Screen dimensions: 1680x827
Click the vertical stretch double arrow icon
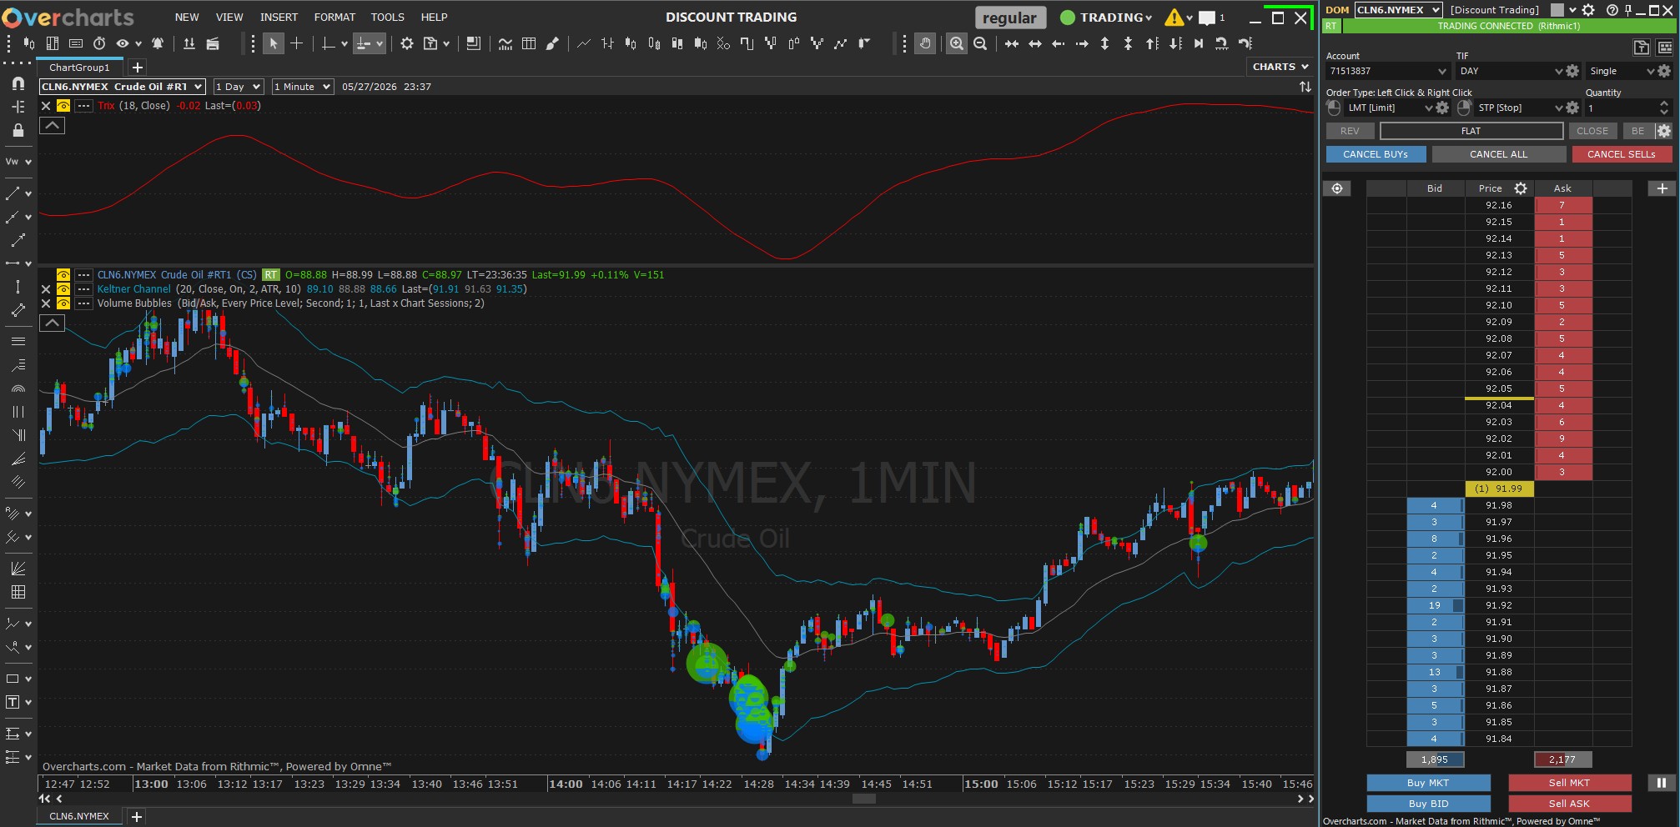coord(1104,43)
